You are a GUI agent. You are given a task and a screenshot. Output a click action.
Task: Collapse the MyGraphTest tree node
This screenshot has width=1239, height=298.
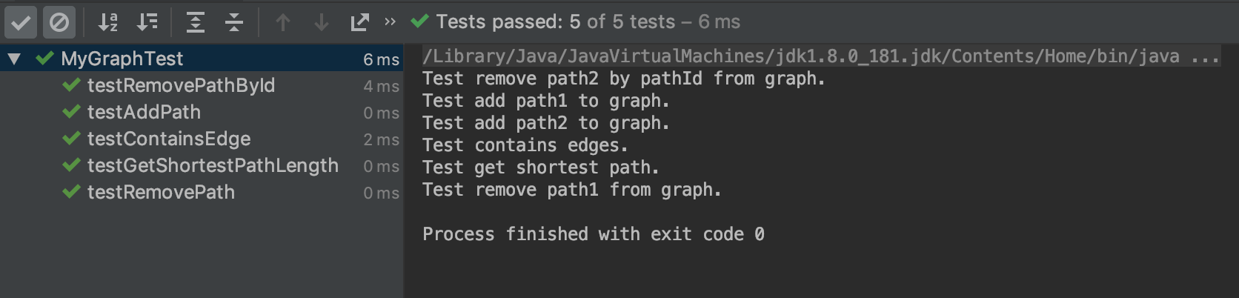click(x=14, y=59)
